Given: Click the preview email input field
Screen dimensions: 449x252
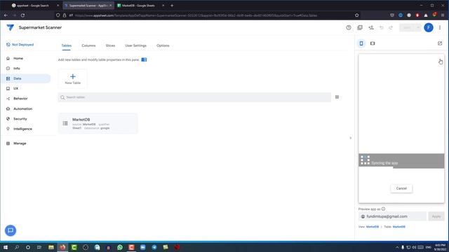Looking at the screenshot, I should (x=392, y=216).
